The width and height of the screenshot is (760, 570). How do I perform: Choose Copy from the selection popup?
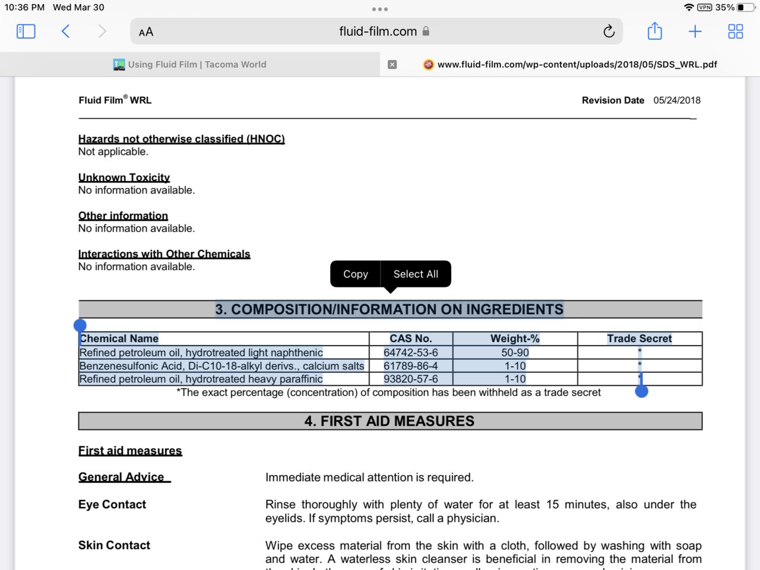pyautogui.click(x=356, y=274)
